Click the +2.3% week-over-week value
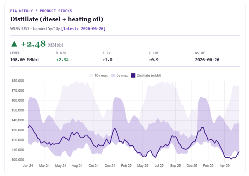The width and height of the screenshot is (249, 176). click(62, 60)
